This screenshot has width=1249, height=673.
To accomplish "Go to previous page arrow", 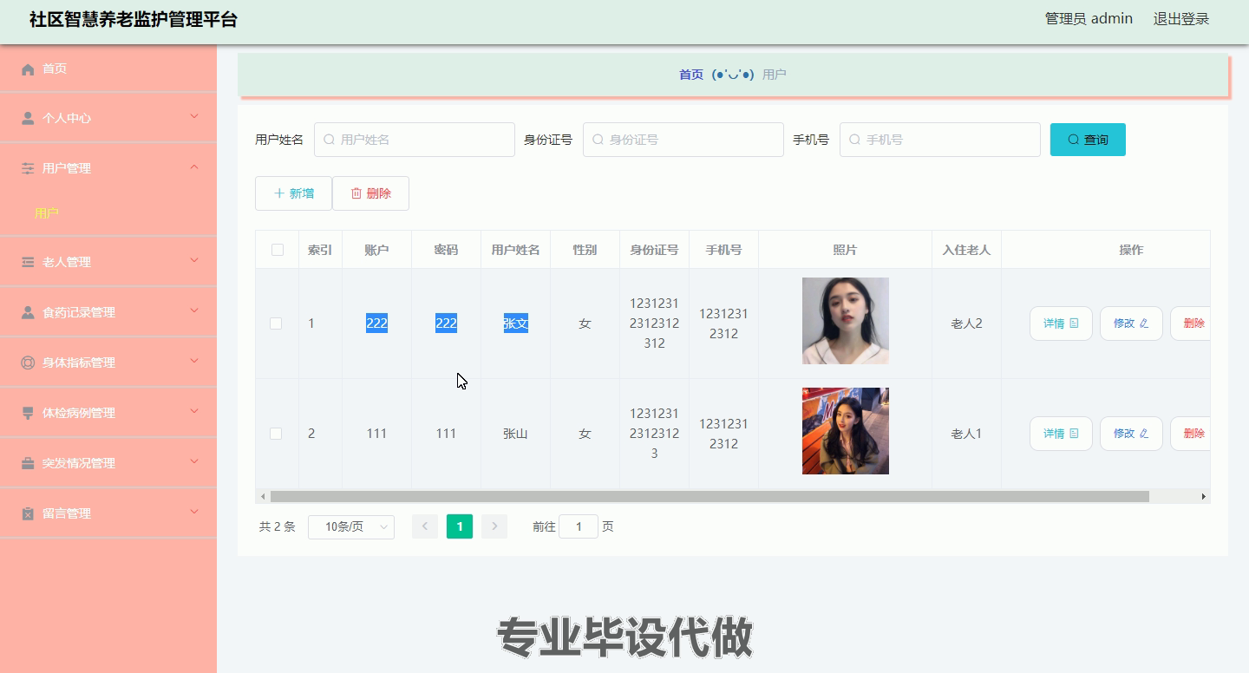I will (x=425, y=526).
